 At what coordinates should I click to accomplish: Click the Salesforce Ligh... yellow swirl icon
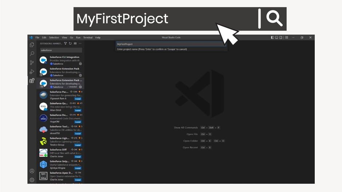(43, 141)
